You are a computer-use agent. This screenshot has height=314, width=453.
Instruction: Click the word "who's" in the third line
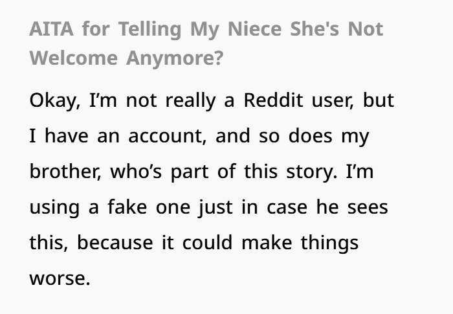(136, 171)
